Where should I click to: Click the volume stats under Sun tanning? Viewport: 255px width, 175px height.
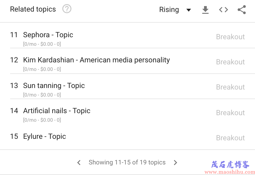point(42,95)
